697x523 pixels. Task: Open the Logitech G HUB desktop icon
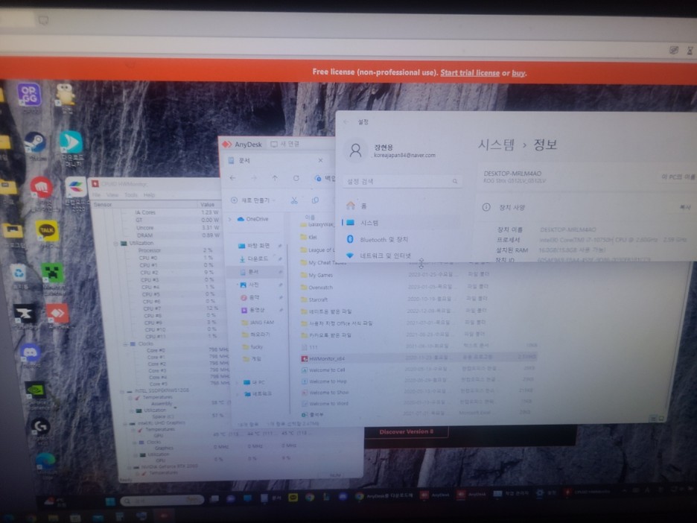40,426
